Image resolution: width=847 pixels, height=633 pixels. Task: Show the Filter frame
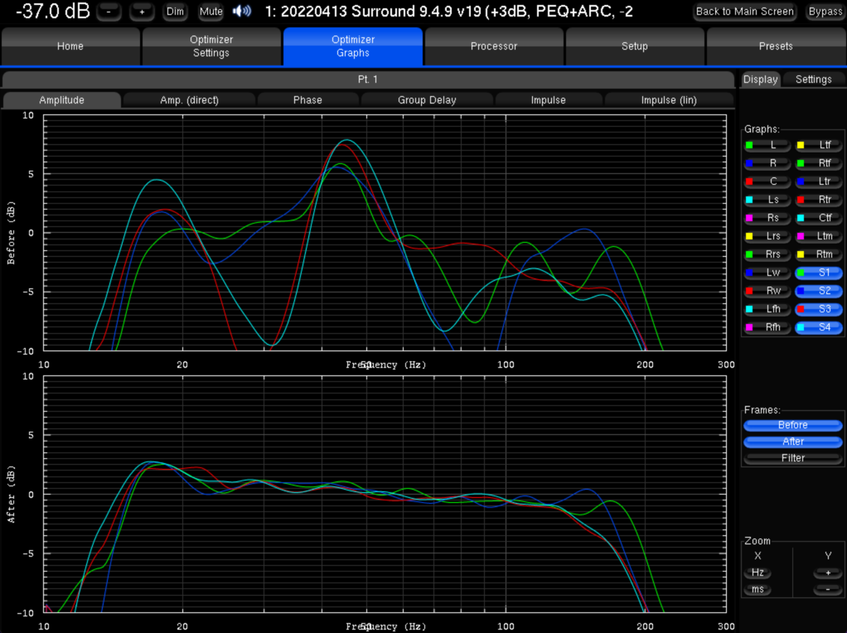tap(792, 458)
